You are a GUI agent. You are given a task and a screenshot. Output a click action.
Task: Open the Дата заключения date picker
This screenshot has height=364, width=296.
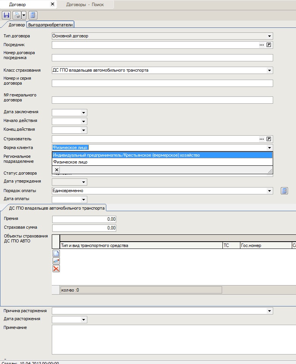click(83, 113)
